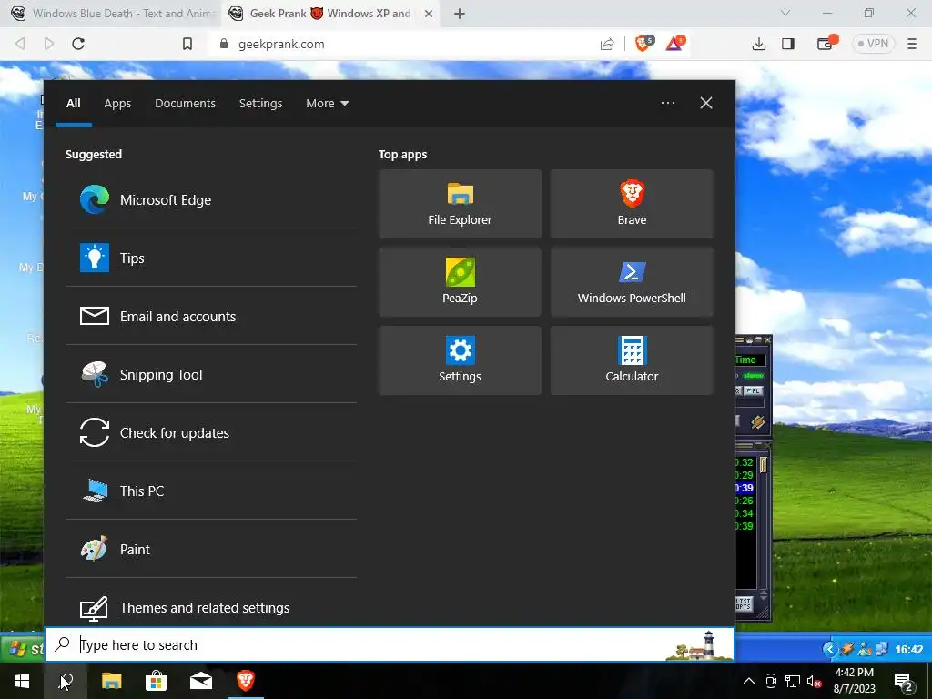Screen dimensions: 932x699
Task: Click the 16:42 clock on the XP taskbar
Action: click(909, 650)
